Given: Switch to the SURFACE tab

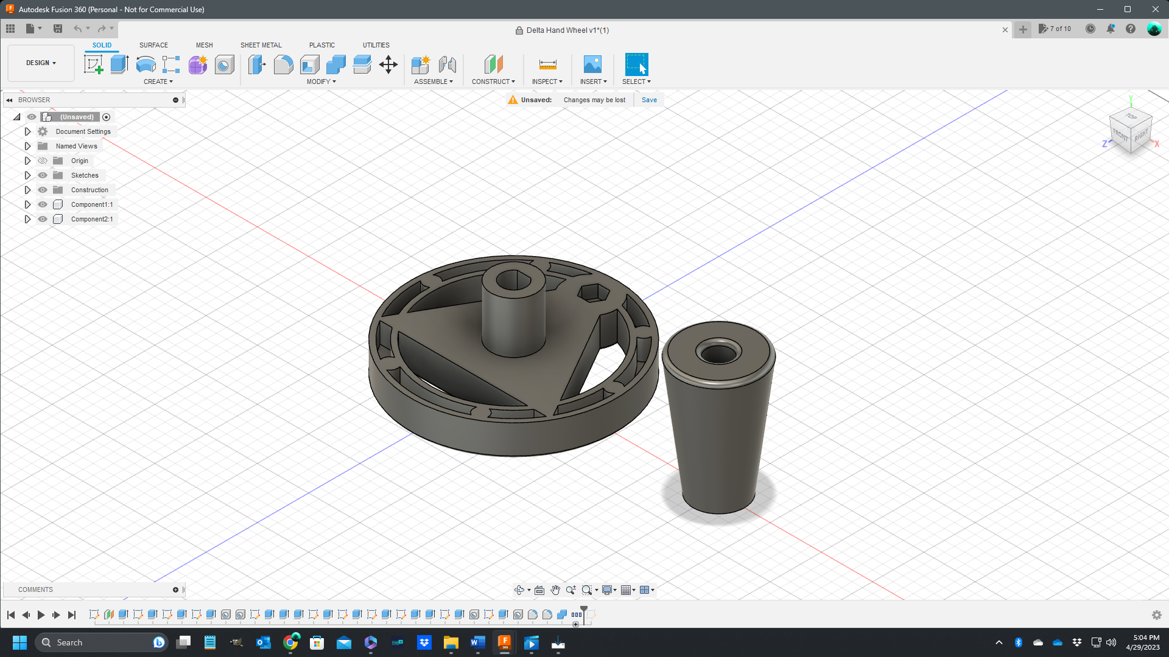Looking at the screenshot, I should 153,45.
